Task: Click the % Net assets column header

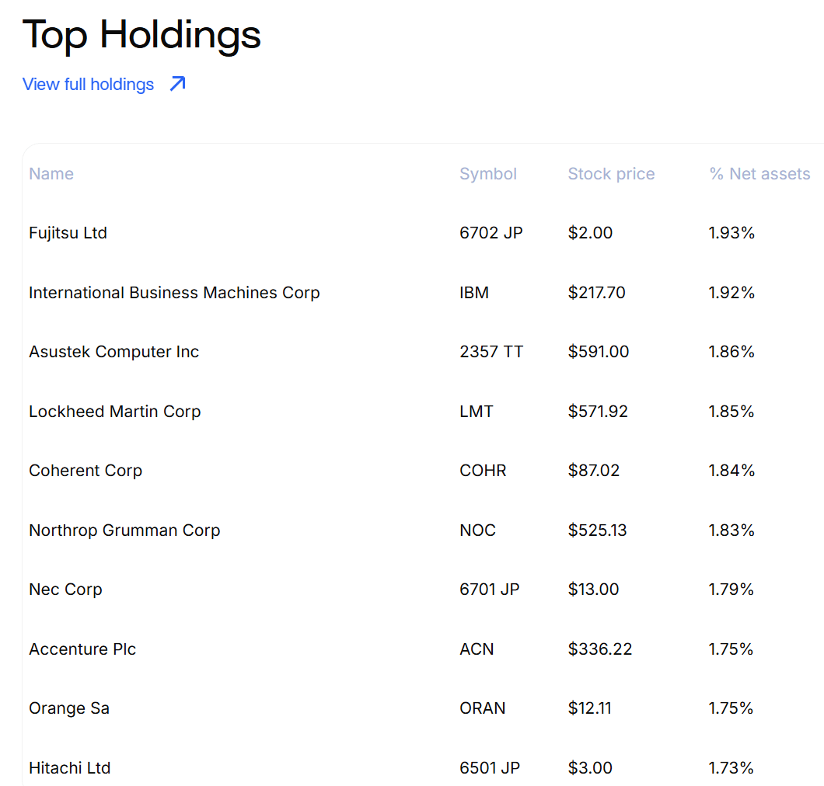Action: [759, 174]
